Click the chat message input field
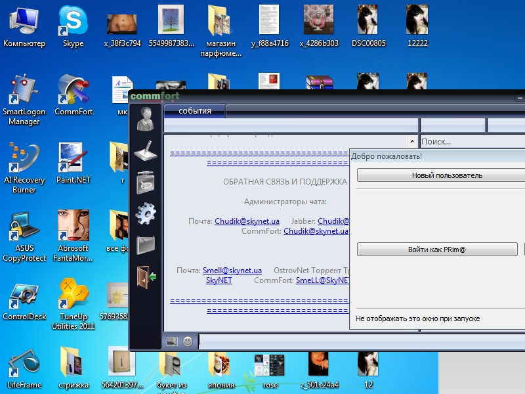The width and height of the screenshot is (525, 394). pos(362,341)
